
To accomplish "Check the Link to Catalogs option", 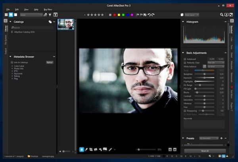I will coord(12,62).
